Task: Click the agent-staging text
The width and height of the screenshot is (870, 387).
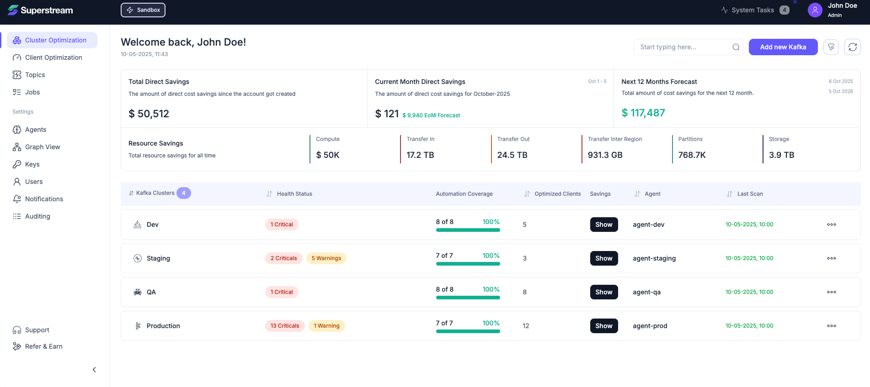Action: pos(654,258)
